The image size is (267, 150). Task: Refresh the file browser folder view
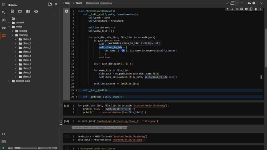point(20,11)
